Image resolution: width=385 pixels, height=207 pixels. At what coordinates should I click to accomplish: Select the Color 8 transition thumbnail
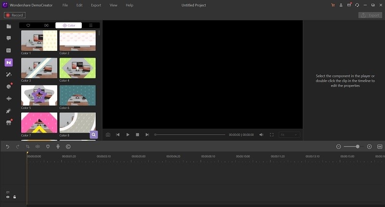coord(77,123)
